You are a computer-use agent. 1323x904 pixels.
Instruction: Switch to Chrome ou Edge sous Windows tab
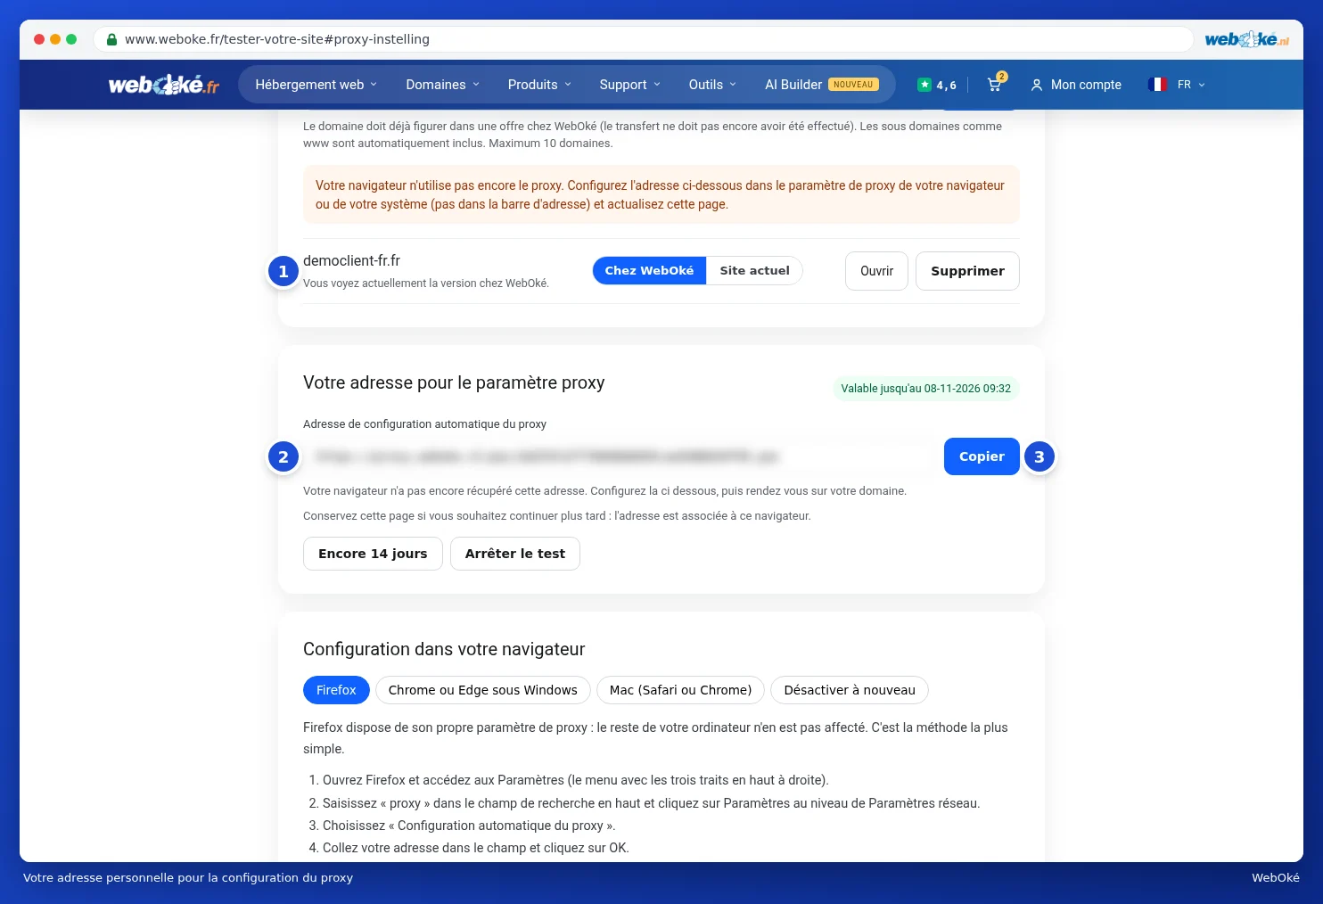pyautogui.click(x=482, y=690)
